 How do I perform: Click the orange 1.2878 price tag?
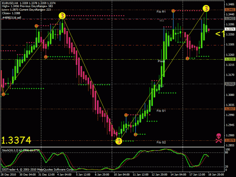230,140
